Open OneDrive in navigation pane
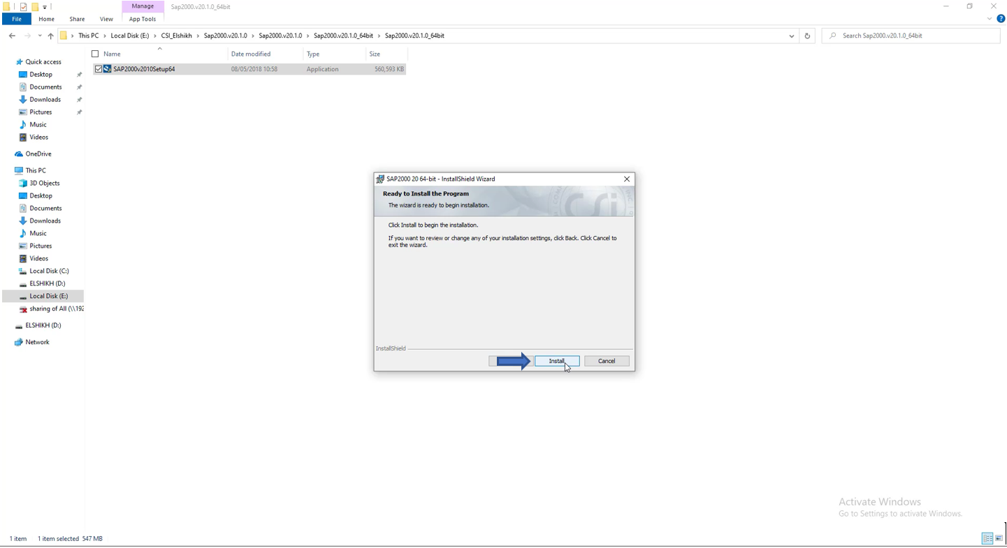This screenshot has height=548, width=1007. pyautogui.click(x=38, y=154)
